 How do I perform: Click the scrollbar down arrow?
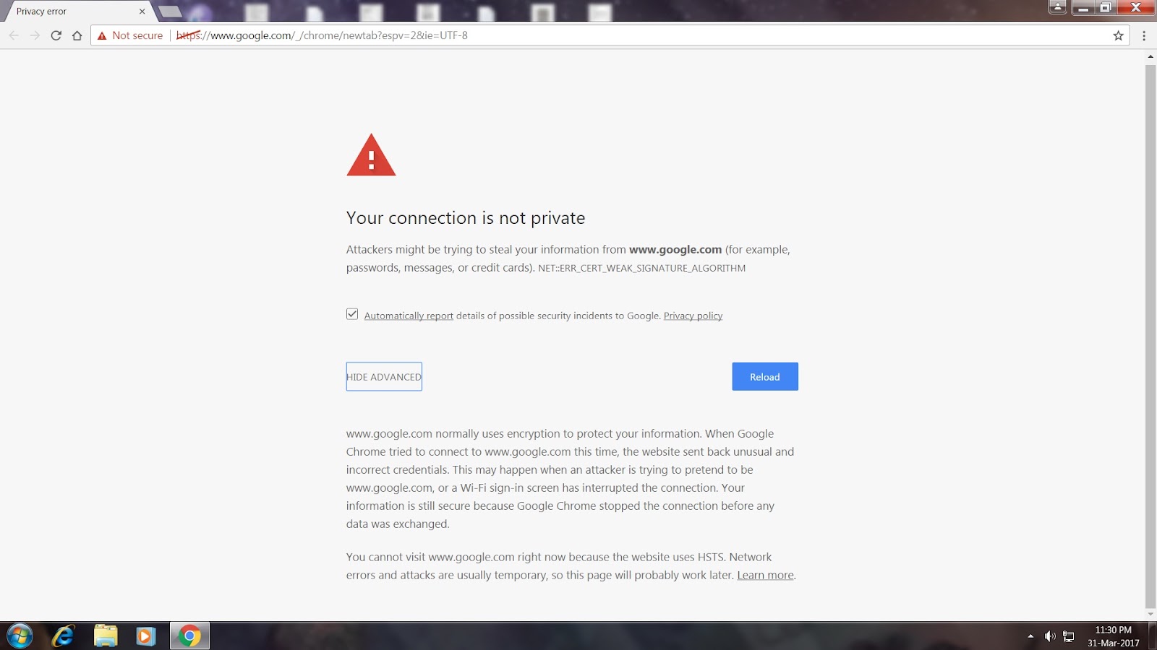1150,615
